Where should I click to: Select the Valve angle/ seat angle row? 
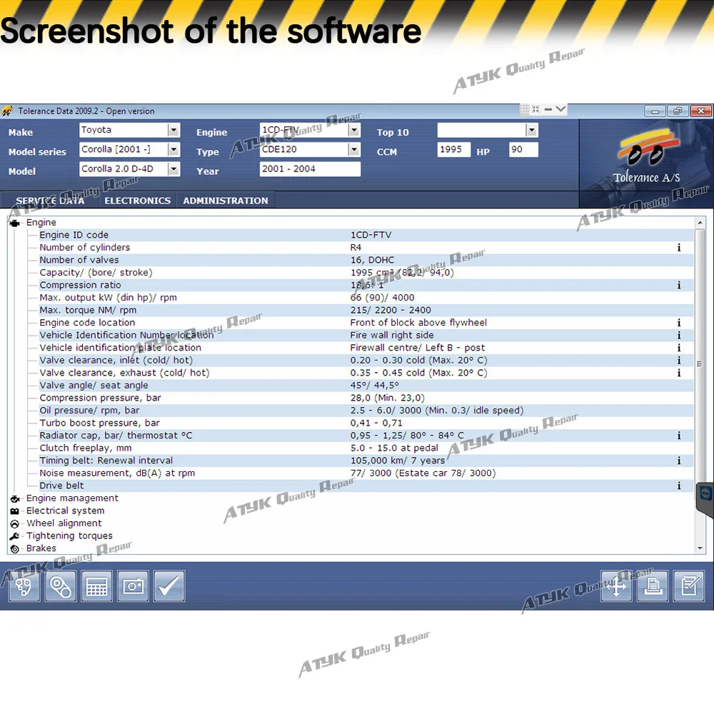(x=366, y=386)
